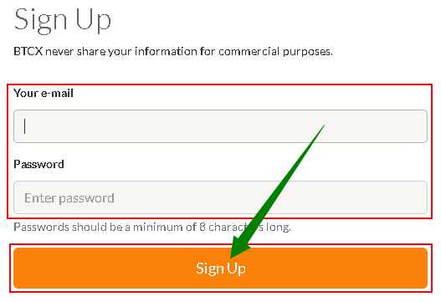Click the right end of the e-mail field
Image resolution: width=441 pixels, height=302 pixels.
419,126
